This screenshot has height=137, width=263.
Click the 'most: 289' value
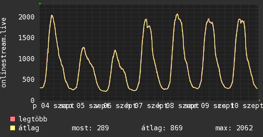coord(90,128)
